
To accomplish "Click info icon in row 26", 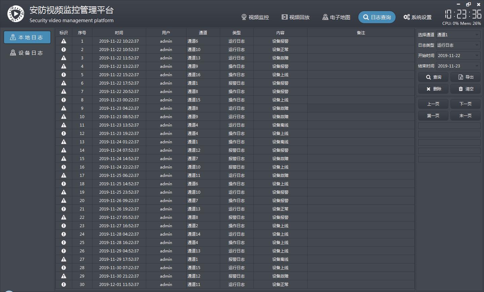I will [64, 251].
